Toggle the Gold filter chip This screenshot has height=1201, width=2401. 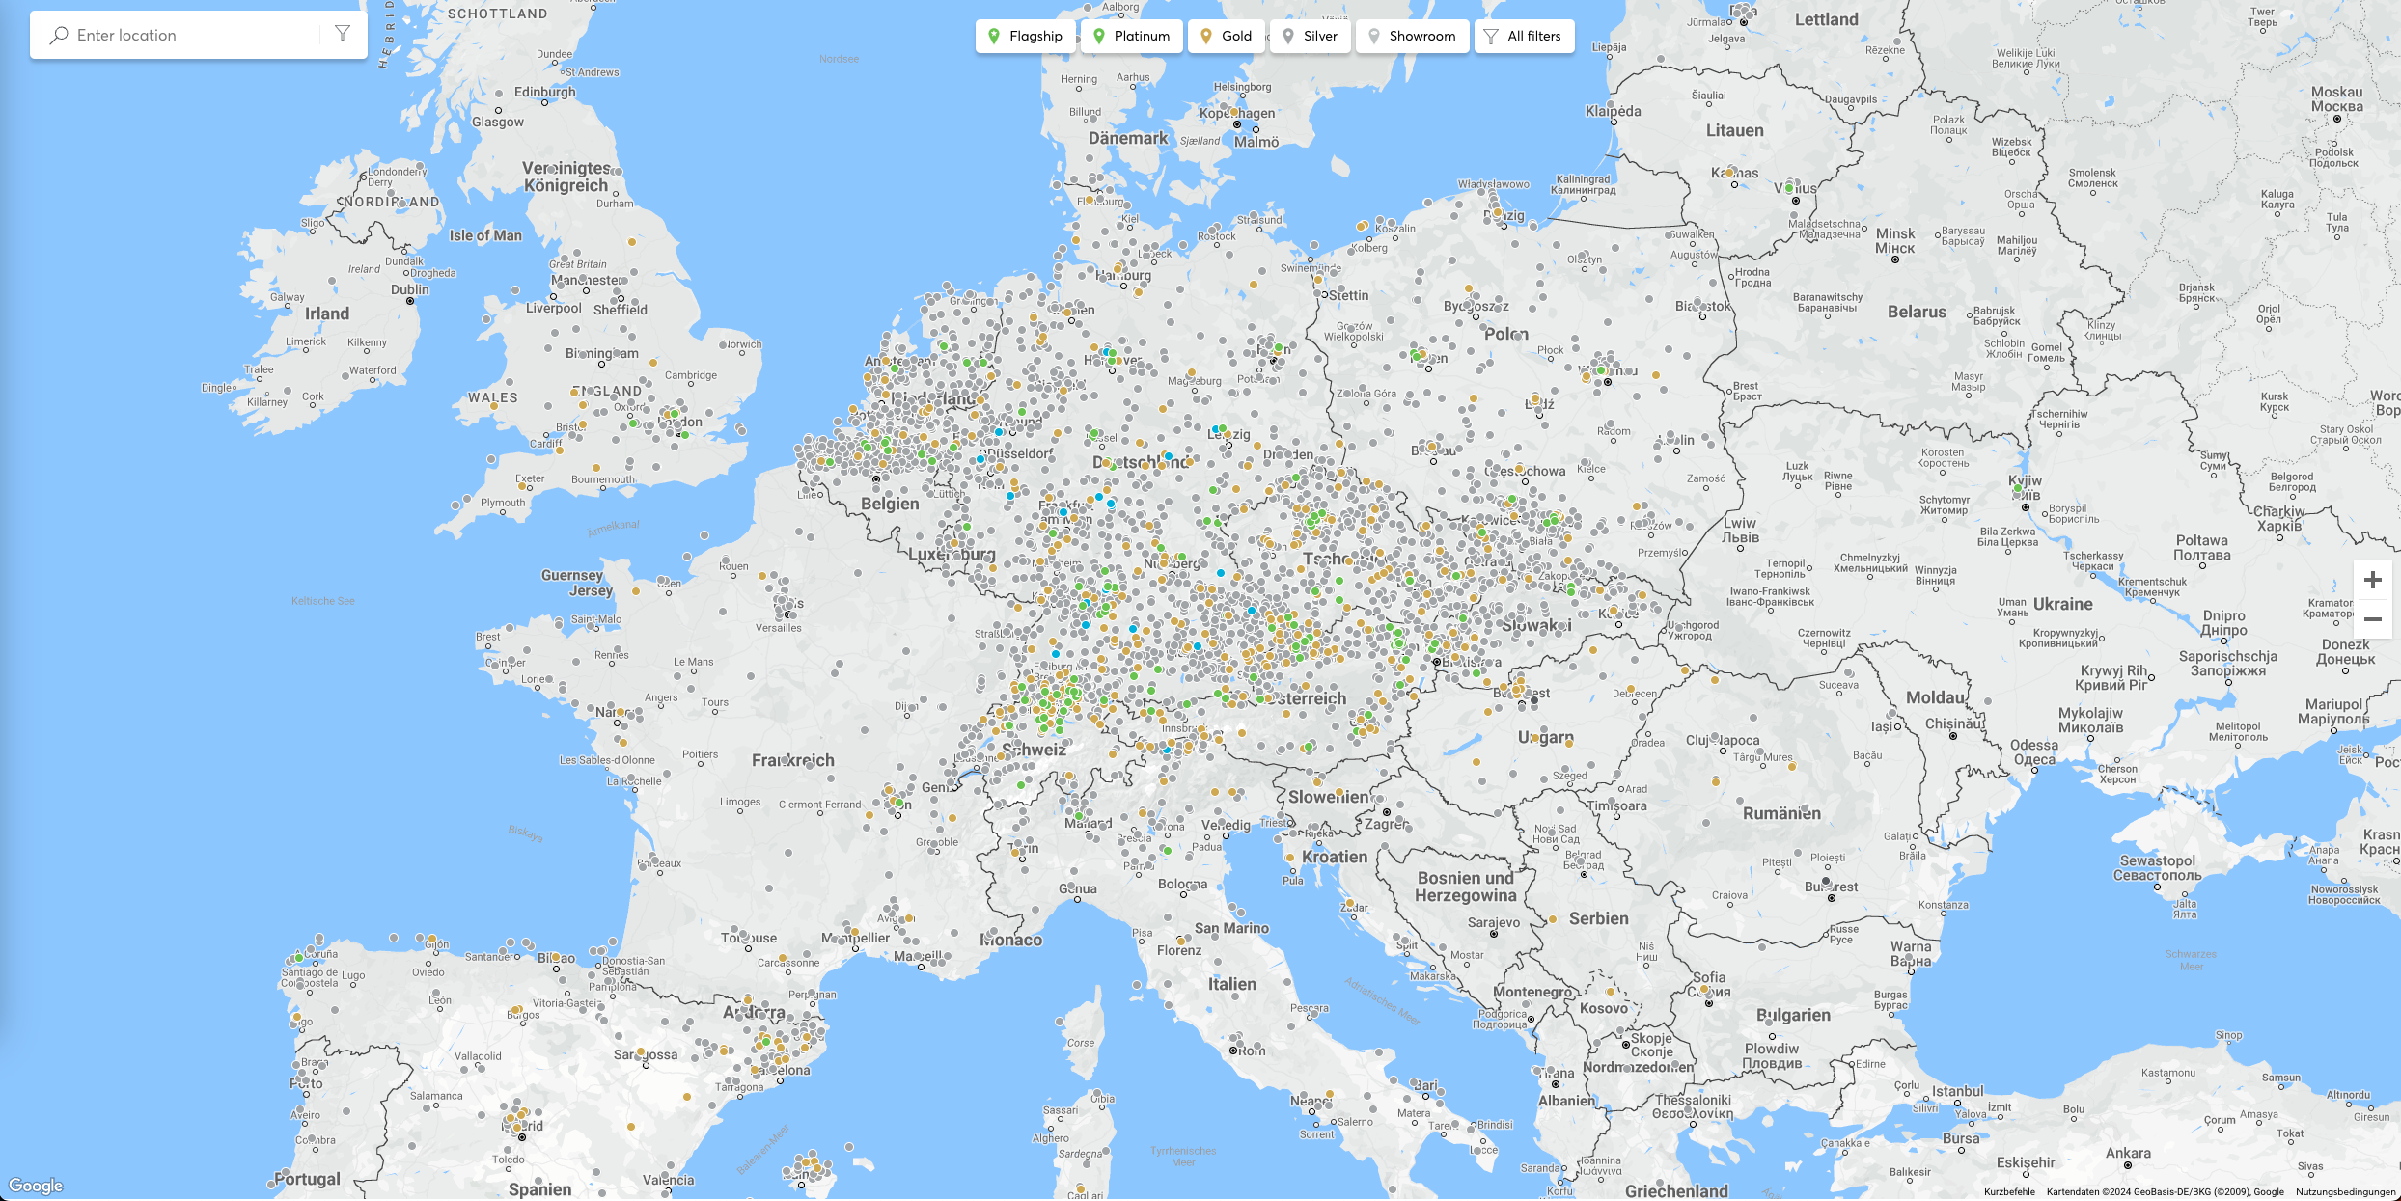click(x=1226, y=37)
